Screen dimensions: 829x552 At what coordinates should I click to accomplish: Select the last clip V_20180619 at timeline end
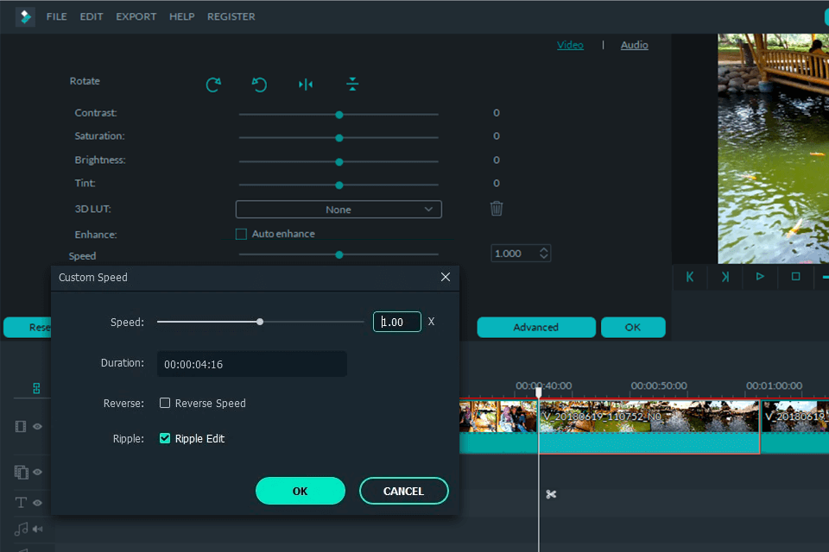coord(794,426)
